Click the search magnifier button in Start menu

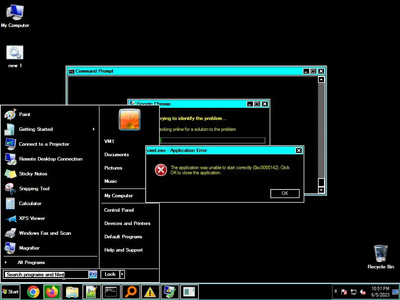(x=93, y=274)
